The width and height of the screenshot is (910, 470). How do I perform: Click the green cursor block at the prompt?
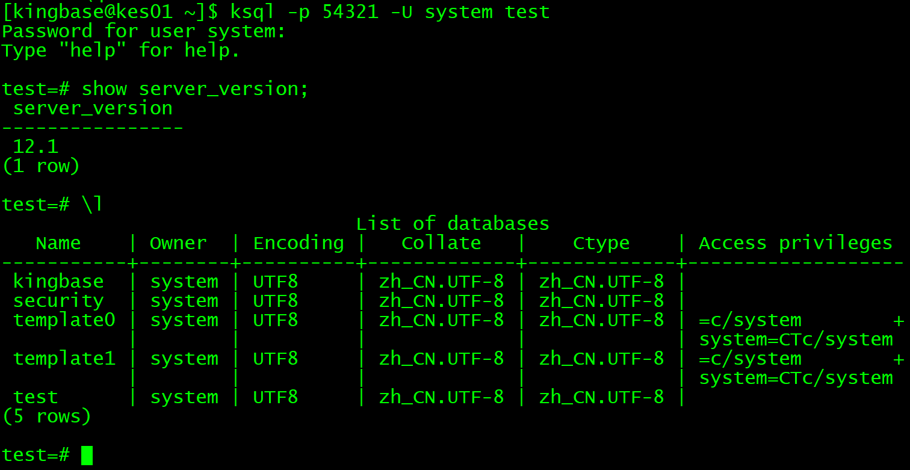point(87,456)
